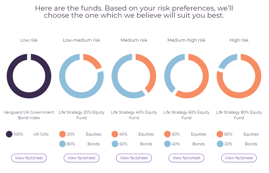Open the Medium-high risk fund factsheet
The height and width of the screenshot is (173, 269).
tap(186, 158)
